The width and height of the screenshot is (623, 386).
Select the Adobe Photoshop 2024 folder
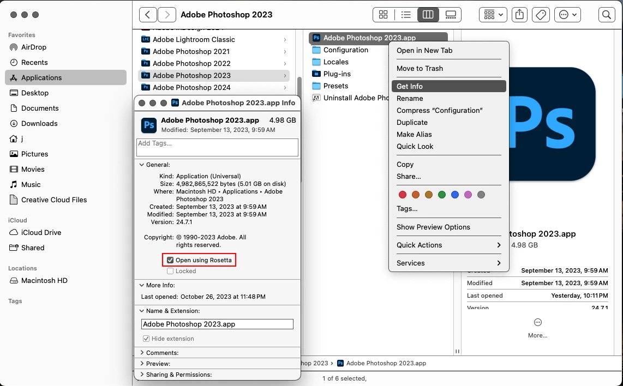[x=214, y=87]
